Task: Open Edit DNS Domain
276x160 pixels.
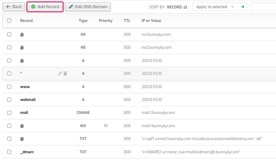Action: [x=88, y=7]
